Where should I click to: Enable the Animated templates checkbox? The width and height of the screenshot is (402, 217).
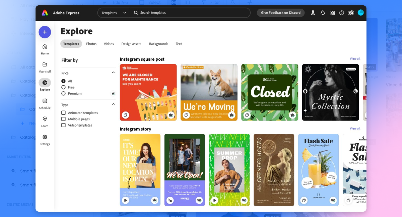[63, 113]
